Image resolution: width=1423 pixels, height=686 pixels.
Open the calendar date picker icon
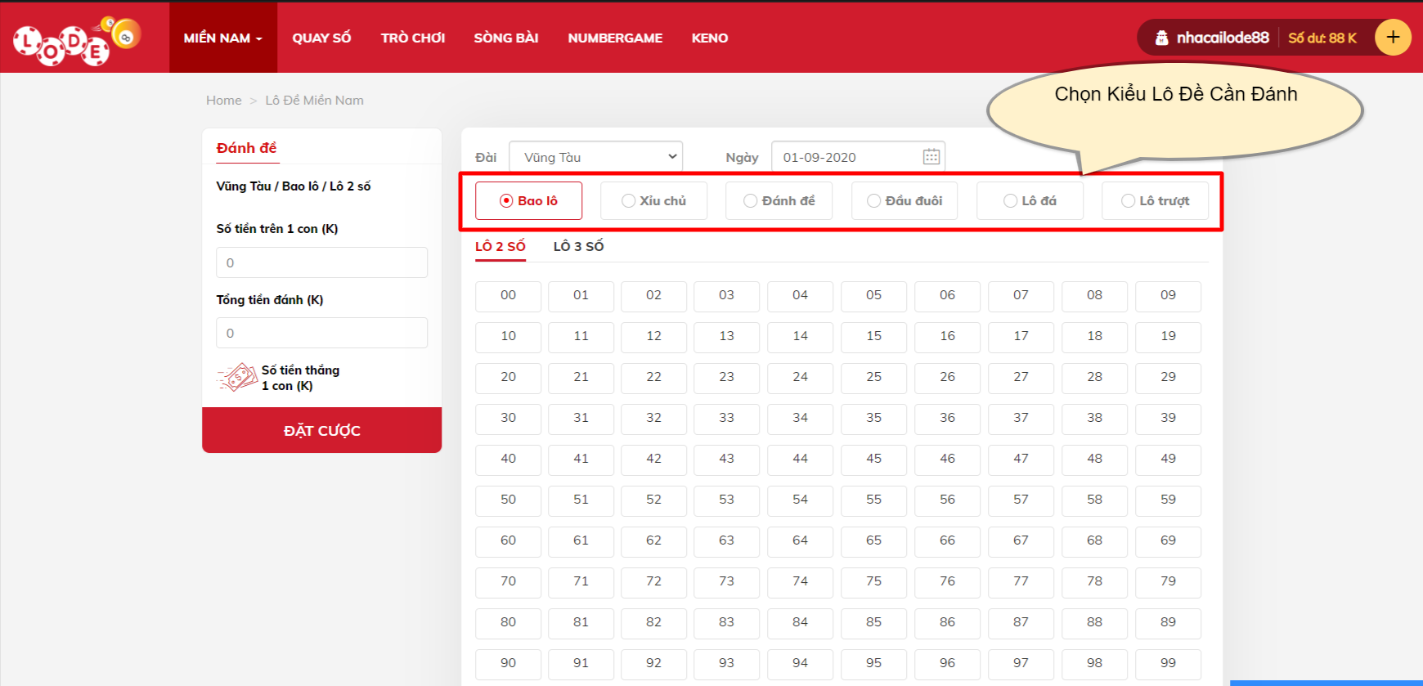(931, 157)
